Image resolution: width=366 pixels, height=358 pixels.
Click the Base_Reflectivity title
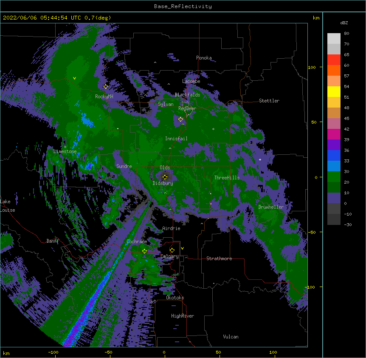coord(183,6)
